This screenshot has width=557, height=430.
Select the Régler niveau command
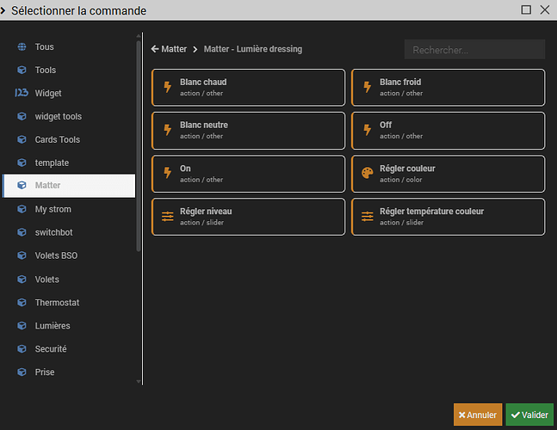248,217
